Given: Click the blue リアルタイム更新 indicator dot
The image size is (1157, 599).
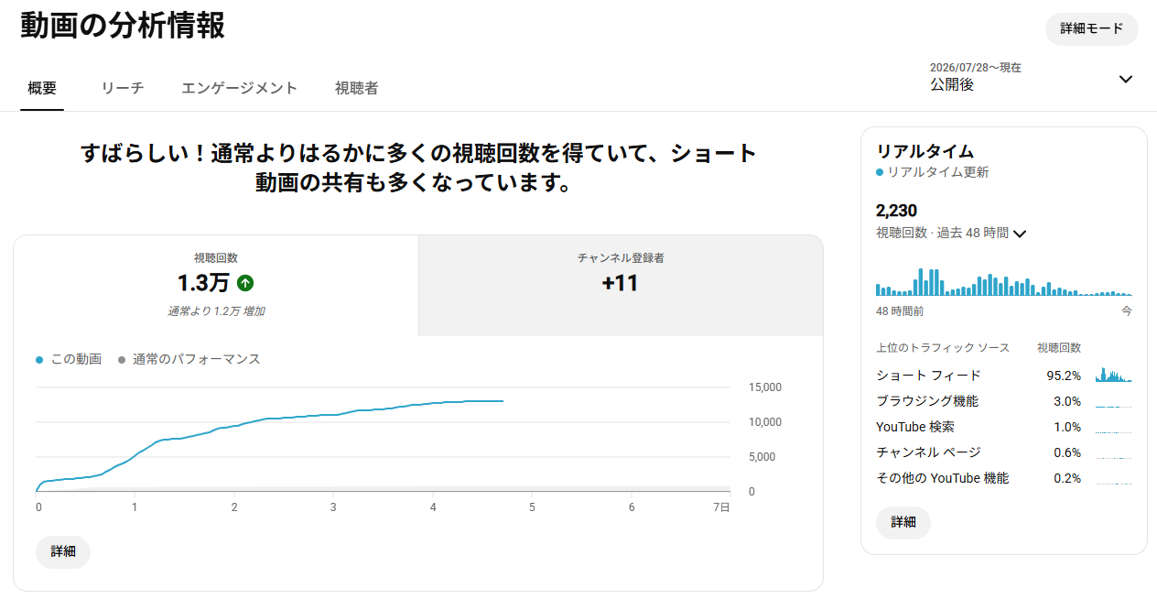Looking at the screenshot, I should (x=880, y=172).
